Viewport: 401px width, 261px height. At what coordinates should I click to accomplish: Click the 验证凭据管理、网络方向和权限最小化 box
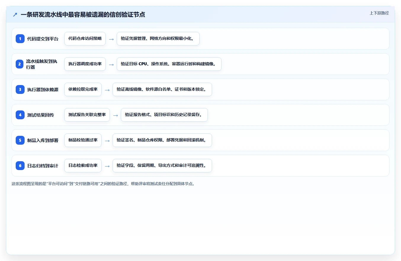[x=158, y=39]
